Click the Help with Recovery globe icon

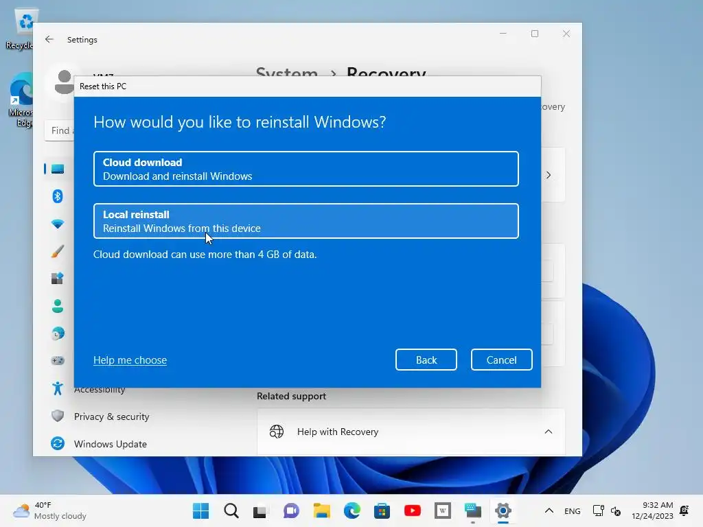pos(277,432)
